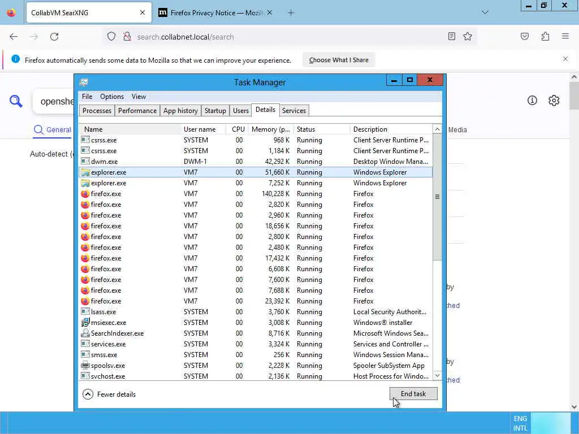Screen dimensions: 579x434
Task: Open the SearXNG info about icon
Action: tap(532, 101)
